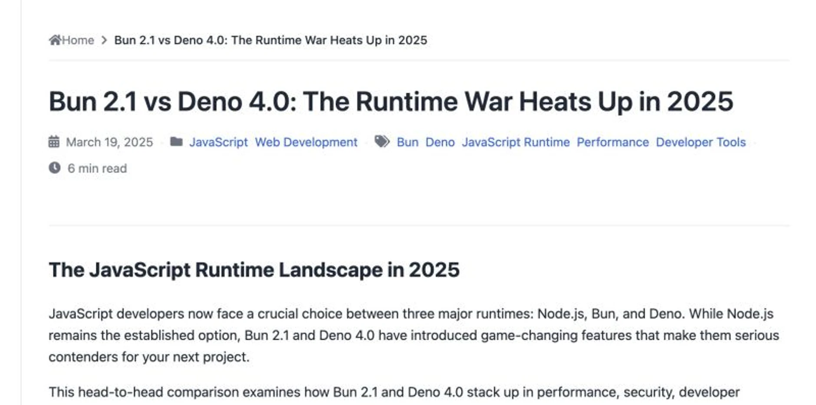This screenshot has height=405, width=816.
Task: Open the Bun tag link
Action: [408, 142]
